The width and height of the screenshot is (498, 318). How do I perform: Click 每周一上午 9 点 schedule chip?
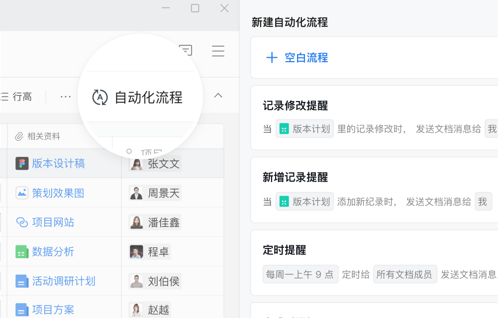pos(300,274)
